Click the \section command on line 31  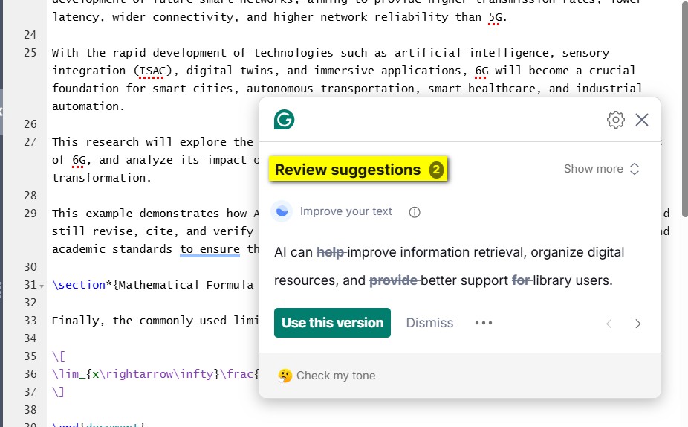coord(79,285)
